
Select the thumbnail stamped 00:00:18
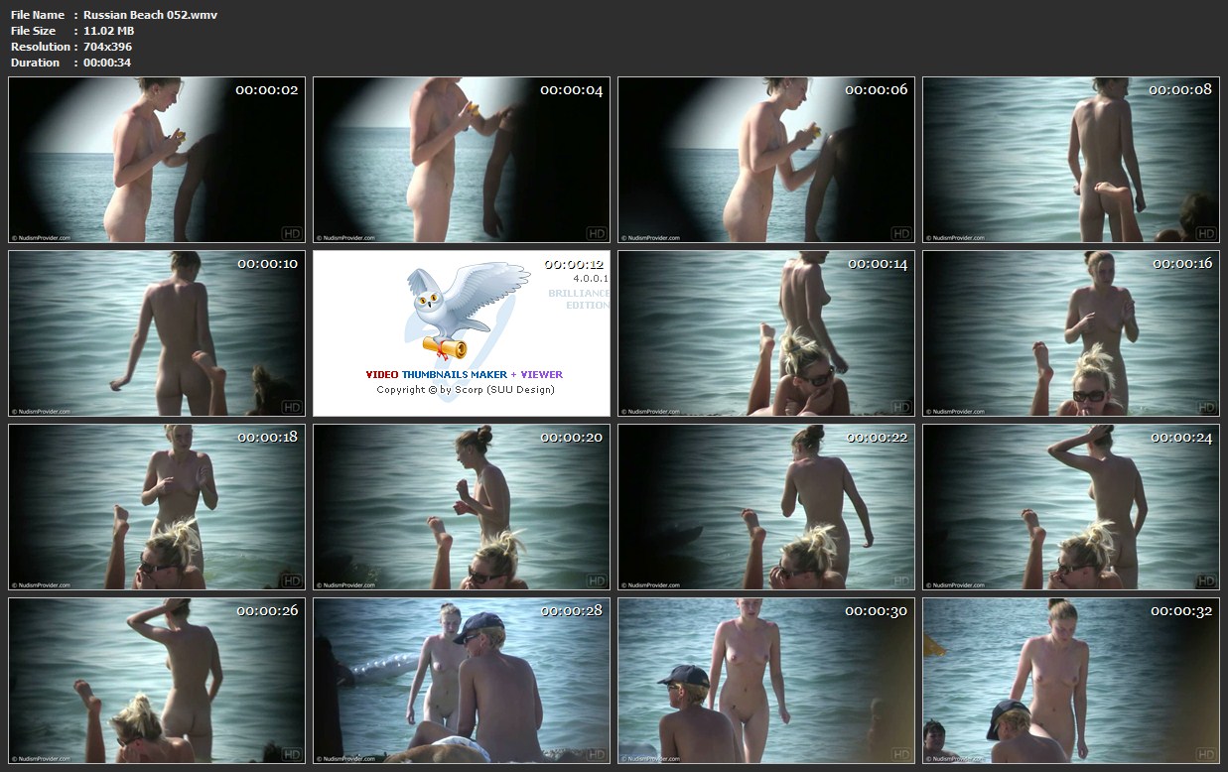click(156, 507)
